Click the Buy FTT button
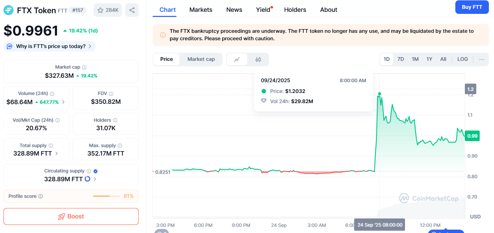Screen dimensions: 494x233 (472, 7)
